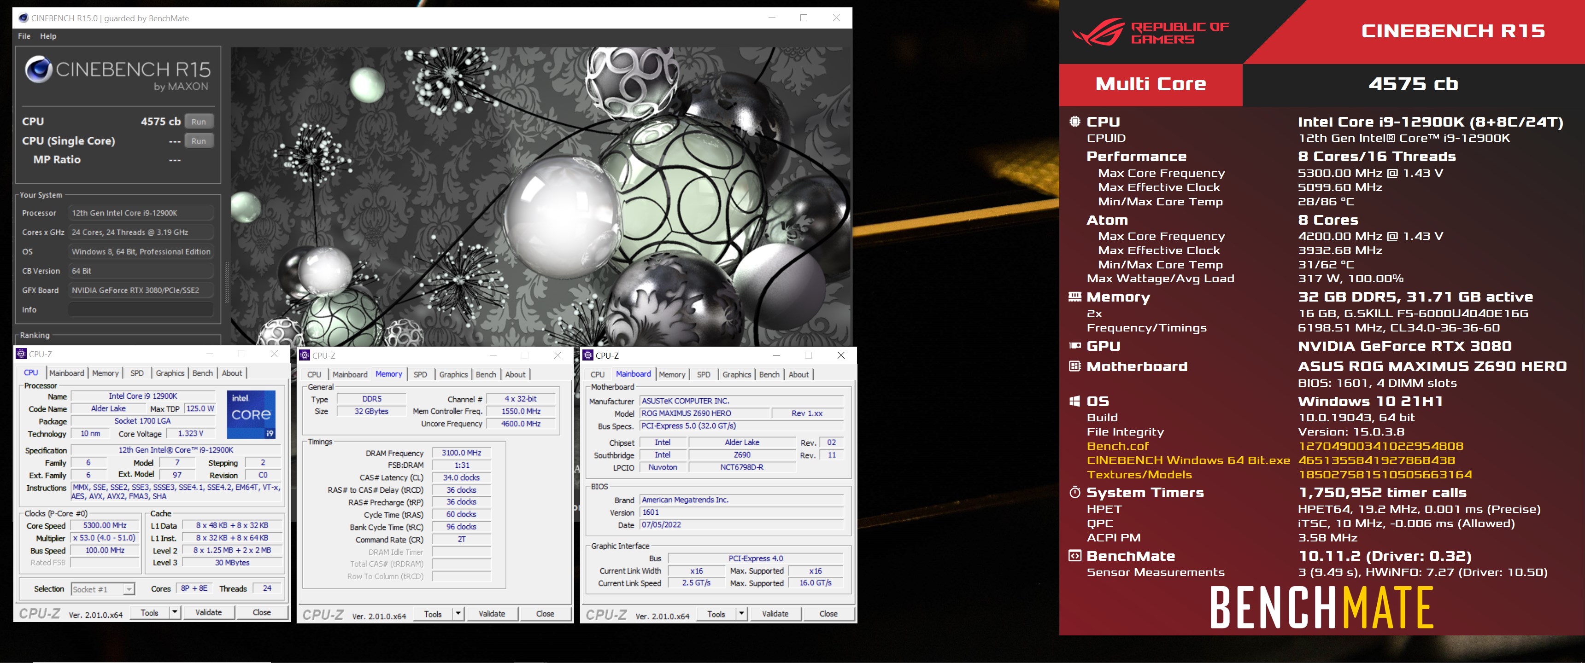Run the CPU multi-core benchmark

pos(199,121)
